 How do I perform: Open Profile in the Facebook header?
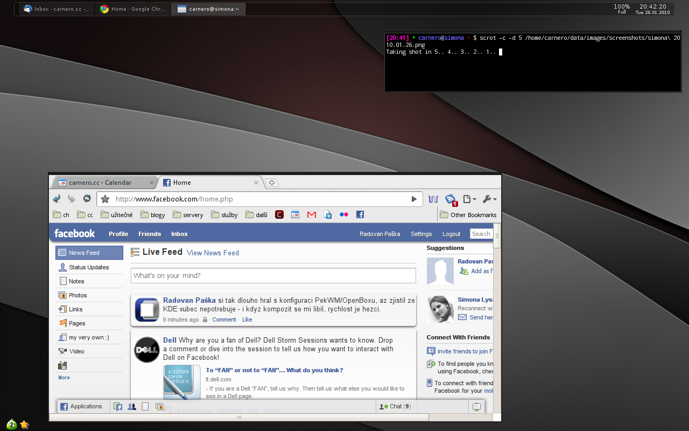point(118,234)
